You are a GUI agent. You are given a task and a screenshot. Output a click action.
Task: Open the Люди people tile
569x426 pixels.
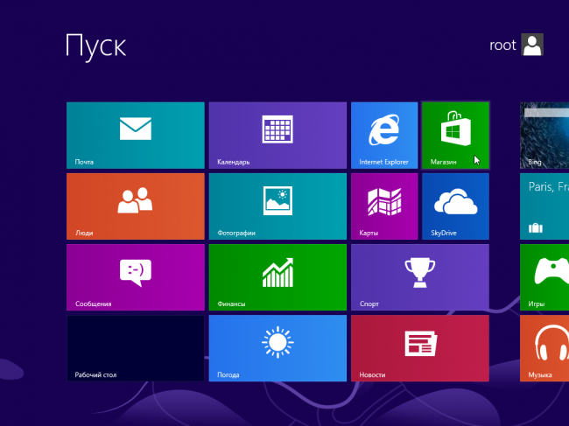[135, 206]
